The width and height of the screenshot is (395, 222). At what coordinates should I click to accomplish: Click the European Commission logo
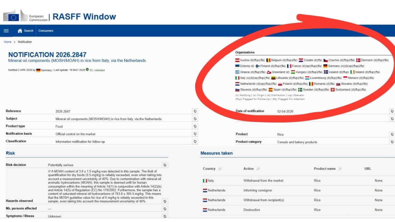(25, 16)
